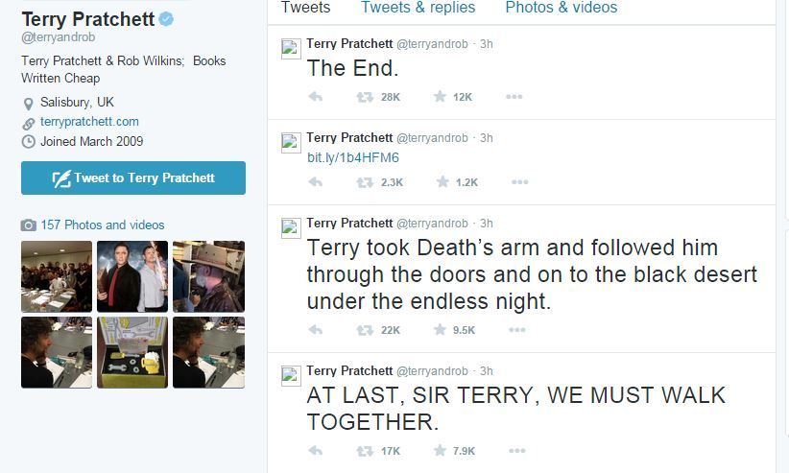Switch to Tweets & replies tab
The height and width of the screenshot is (473, 789).
[418, 8]
